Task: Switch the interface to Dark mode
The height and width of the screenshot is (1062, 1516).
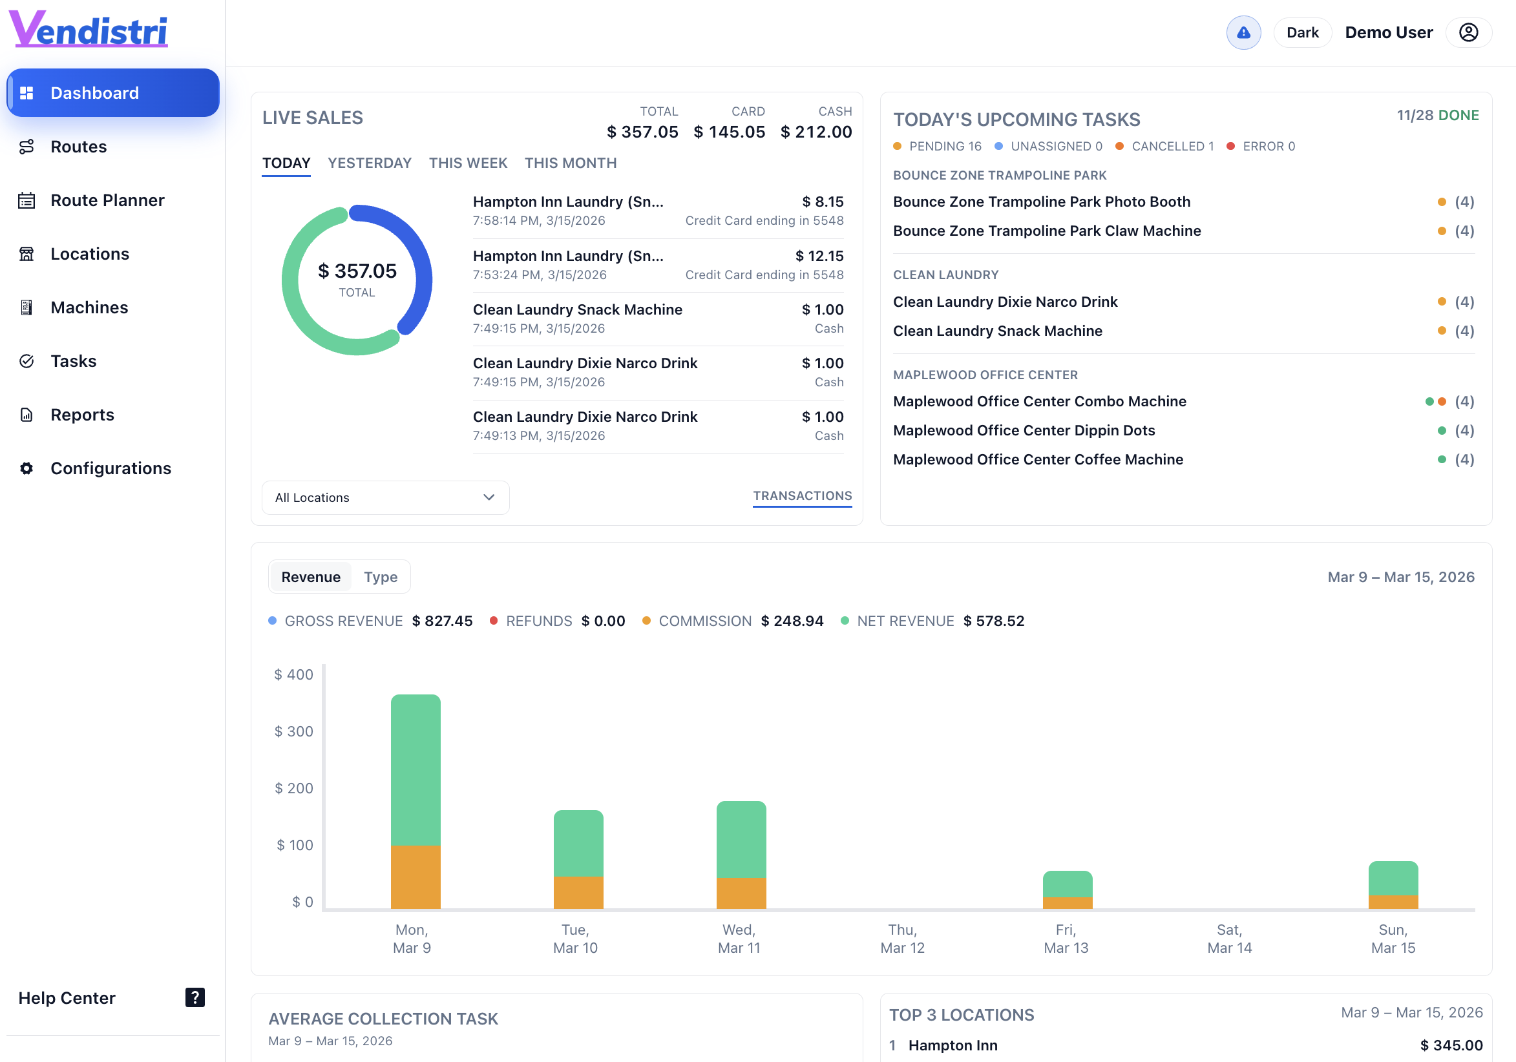Action: [x=1302, y=32]
